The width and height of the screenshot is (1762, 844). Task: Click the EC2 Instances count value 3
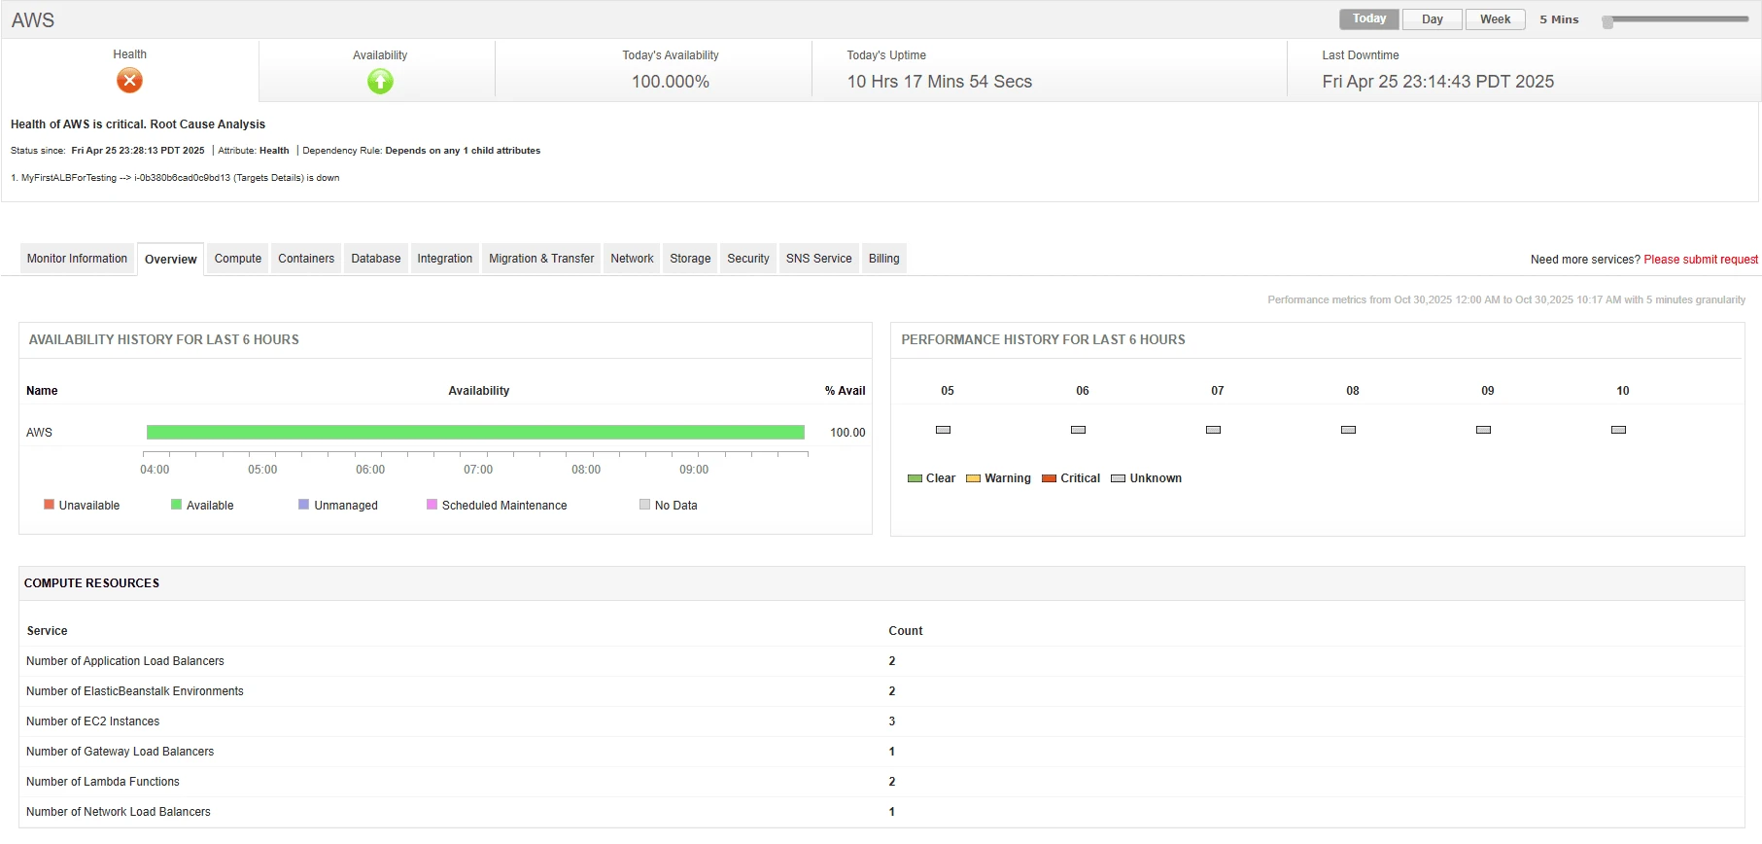(x=892, y=721)
